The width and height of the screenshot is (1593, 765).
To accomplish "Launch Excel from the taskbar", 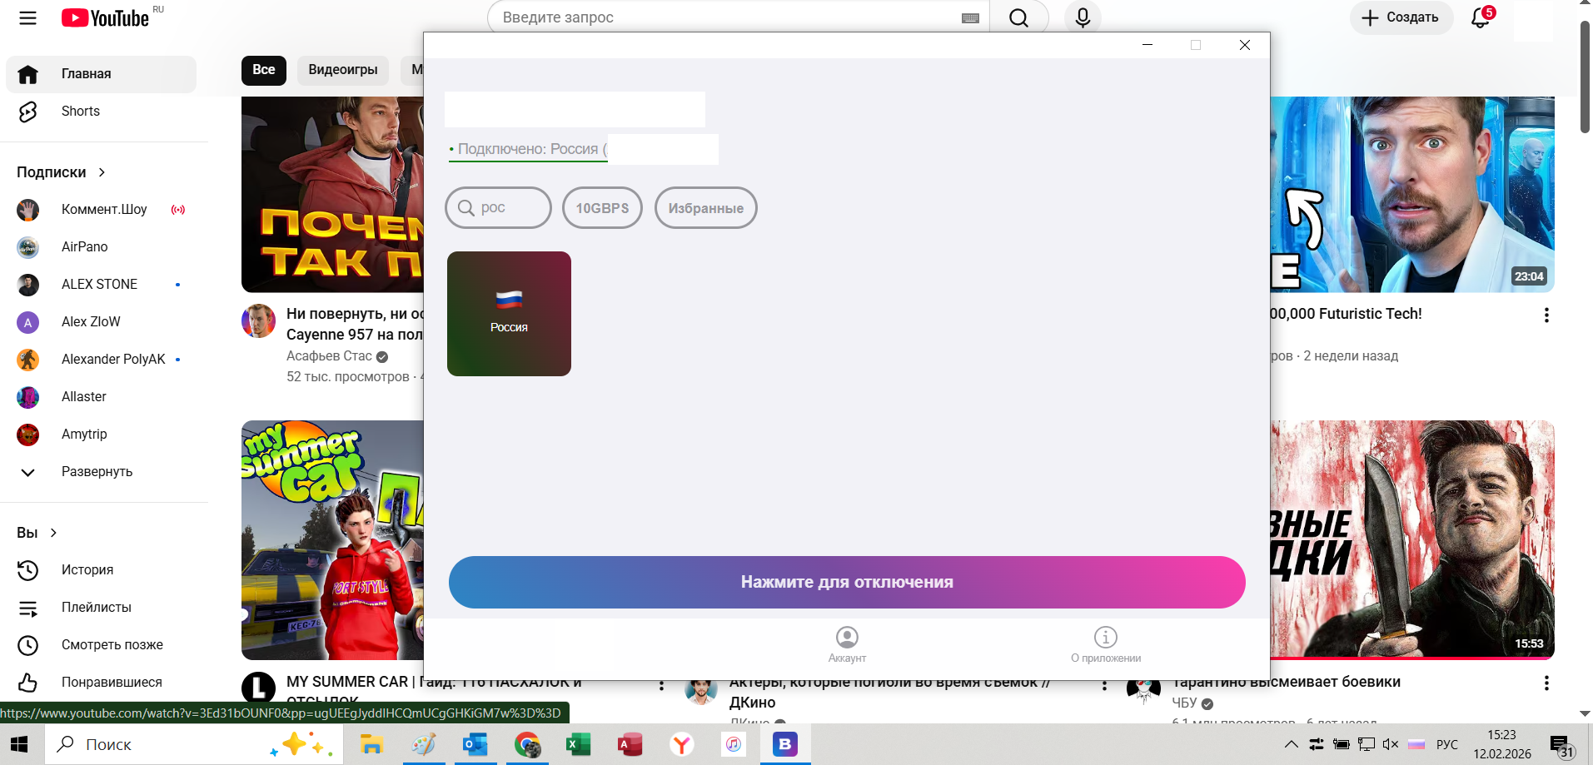I will pyautogui.click(x=578, y=744).
